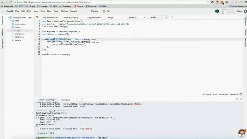
Task: Reload the page with the refresh icon
Action: point(10,2)
